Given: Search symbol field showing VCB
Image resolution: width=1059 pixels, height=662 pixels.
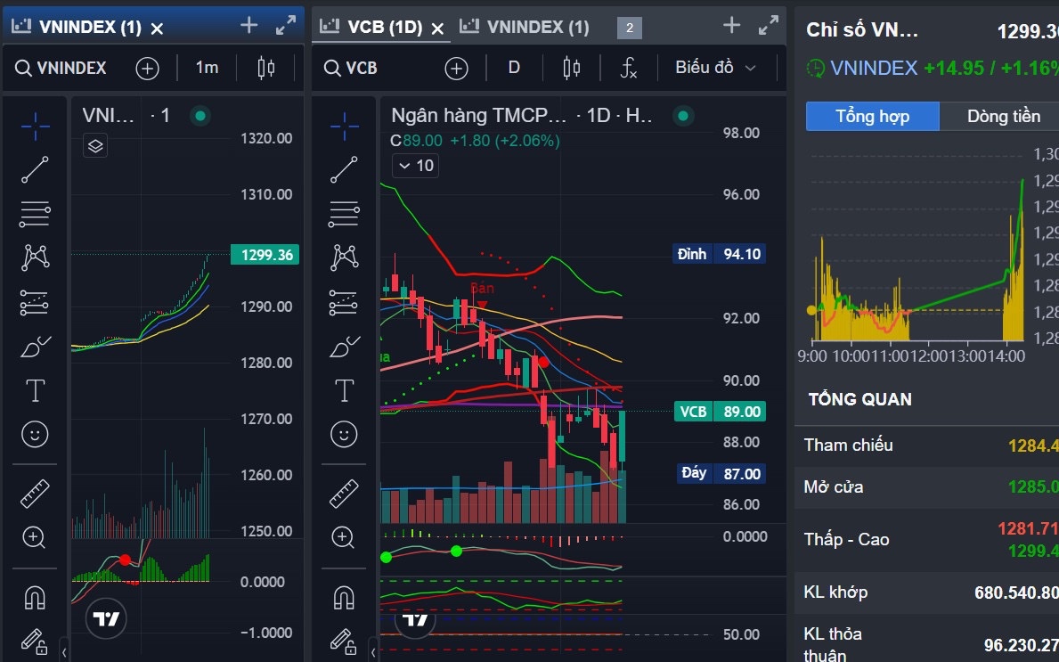Looking at the screenshot, I should pos(351,68).
